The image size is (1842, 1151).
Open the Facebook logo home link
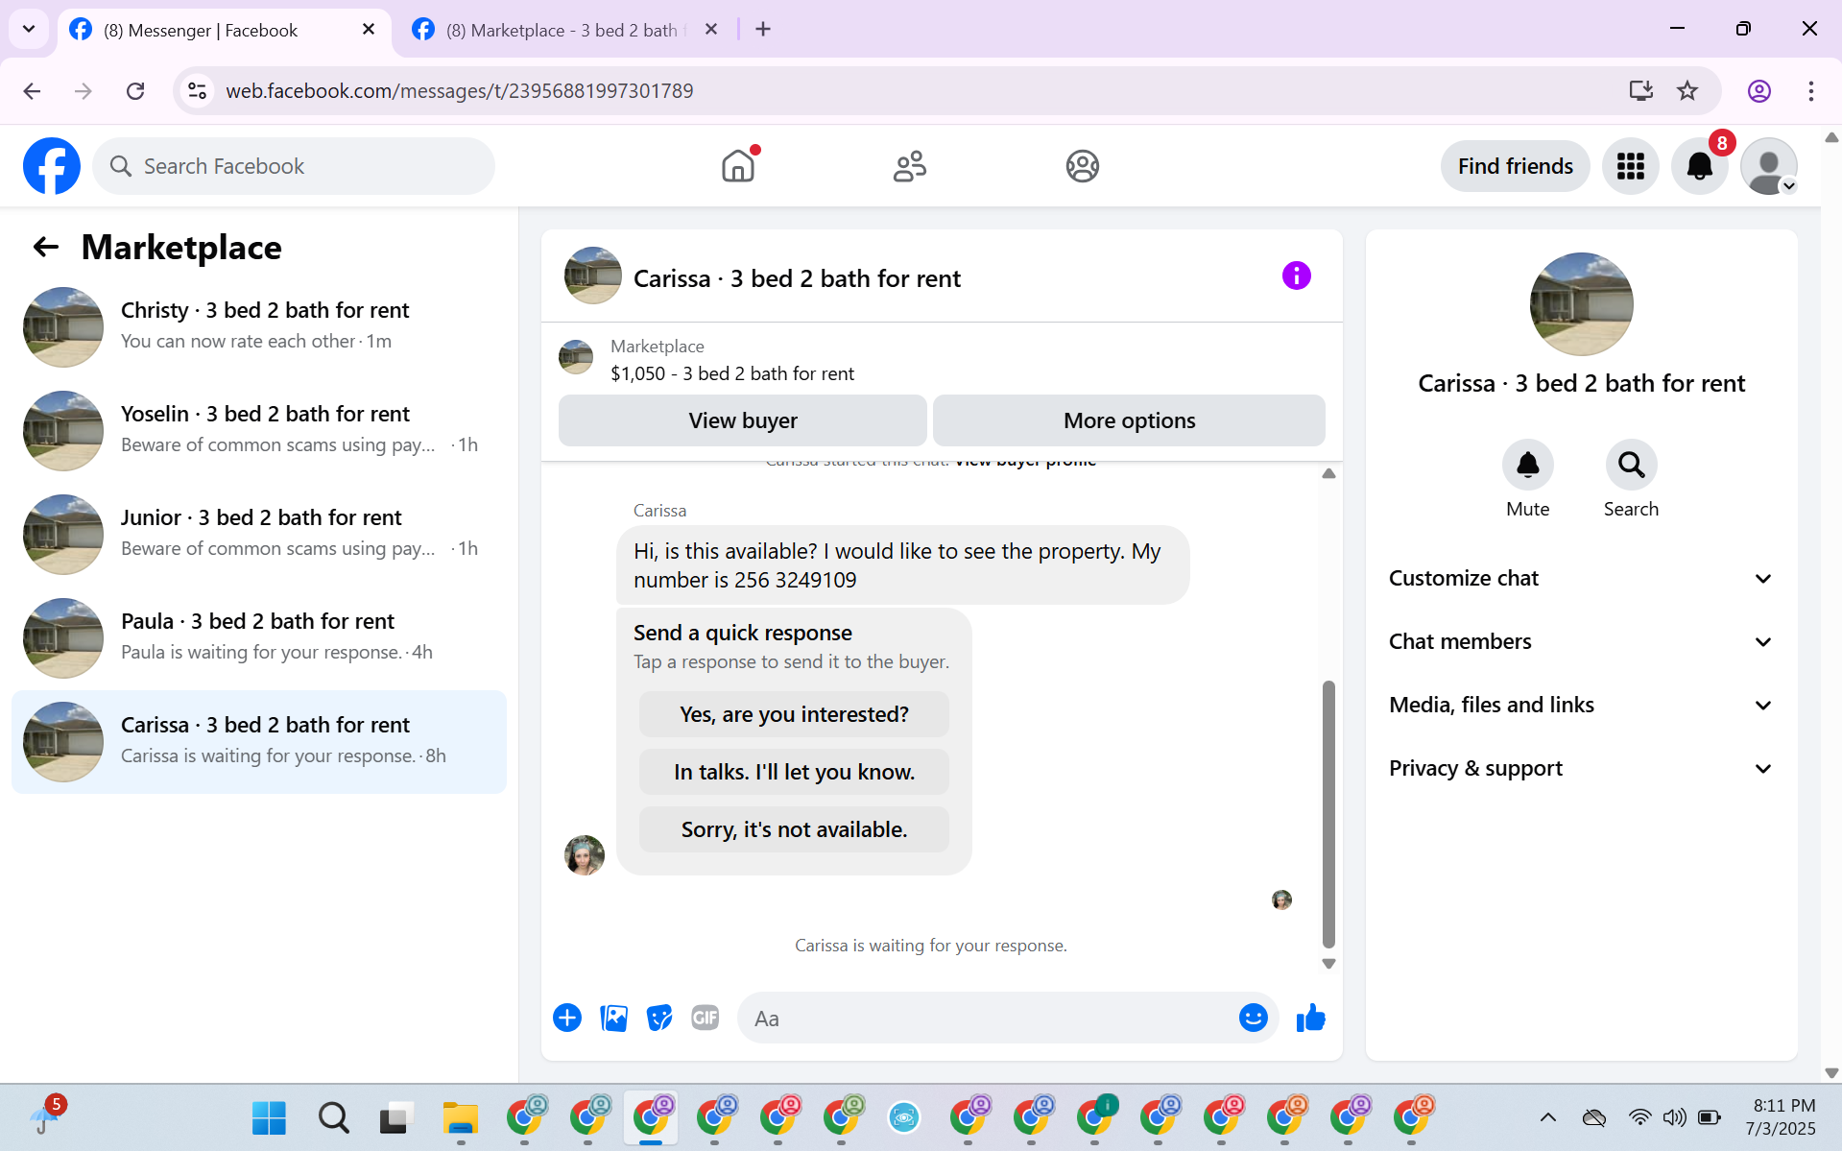[52, 166]
